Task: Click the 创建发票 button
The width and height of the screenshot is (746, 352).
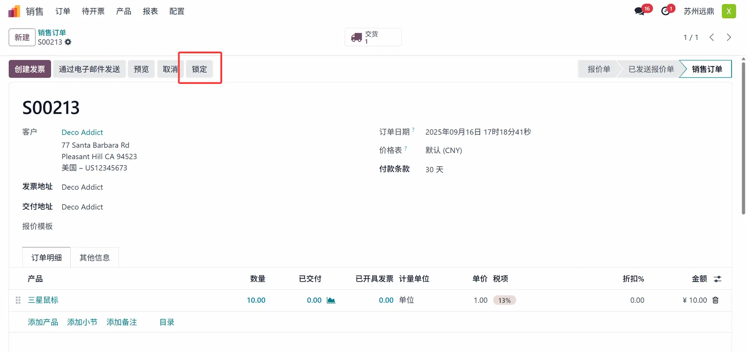Action: tap(30, 69)
